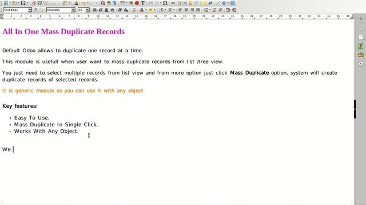Screen dimensions: 366x205
Task: Open the font size 15 dropdown
Action: coord(87,10)
